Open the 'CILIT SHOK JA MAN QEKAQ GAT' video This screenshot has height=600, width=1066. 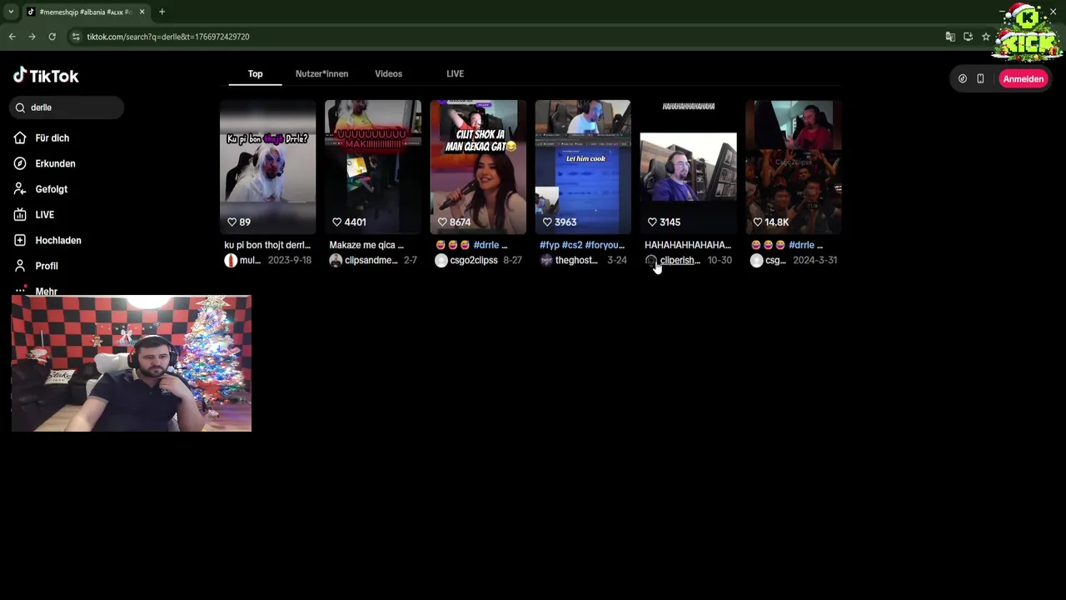478,167
